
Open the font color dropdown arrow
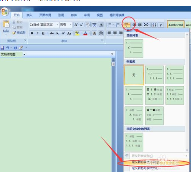pyautogui.click(x=89, y=33)
